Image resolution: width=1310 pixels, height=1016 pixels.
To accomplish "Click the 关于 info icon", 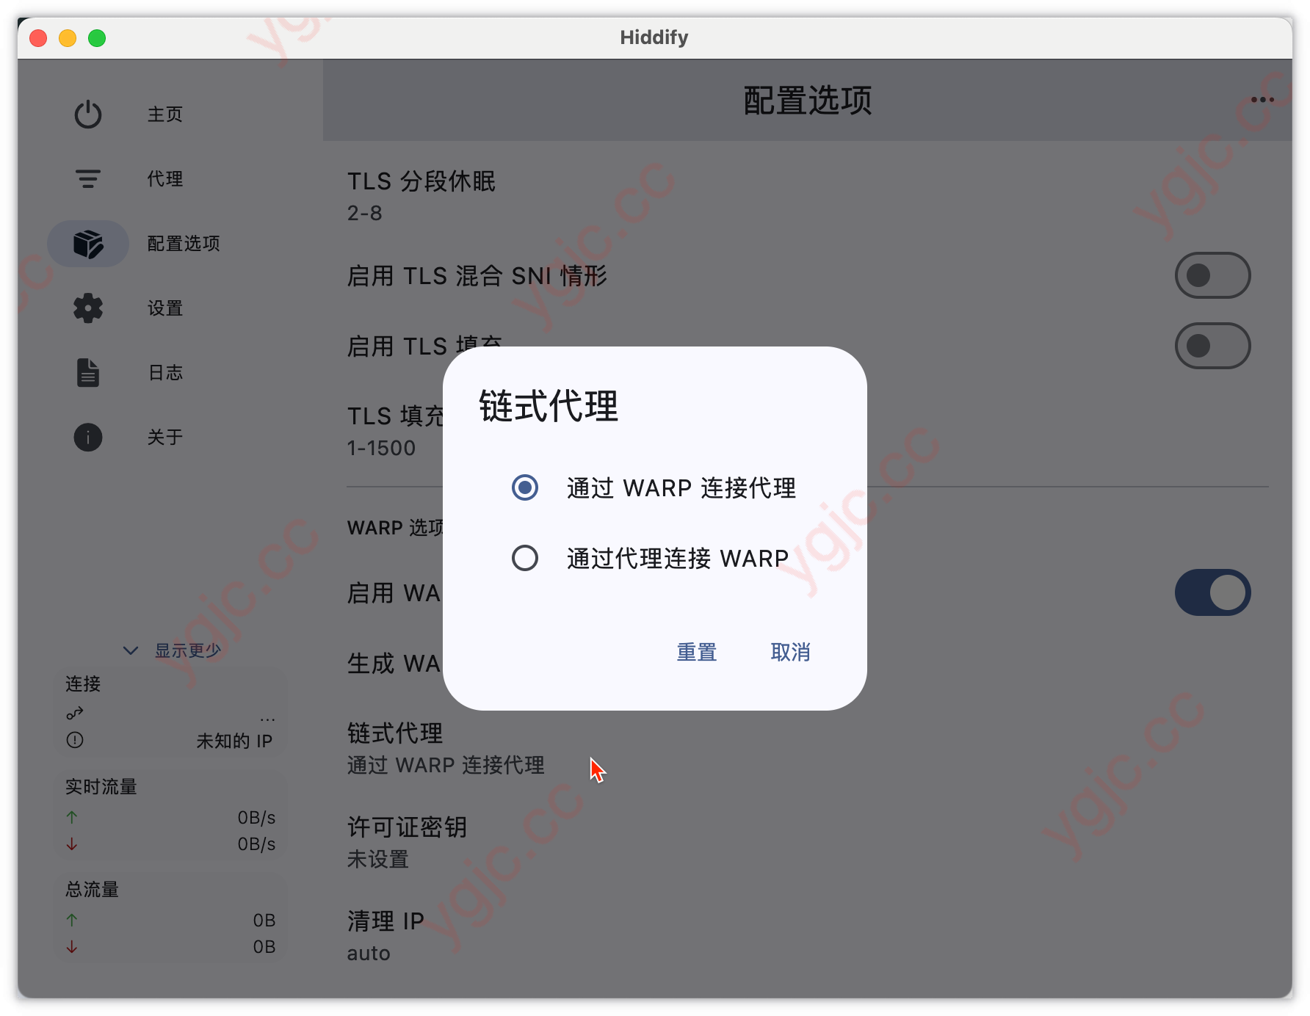I will click(x=87, y=437).
